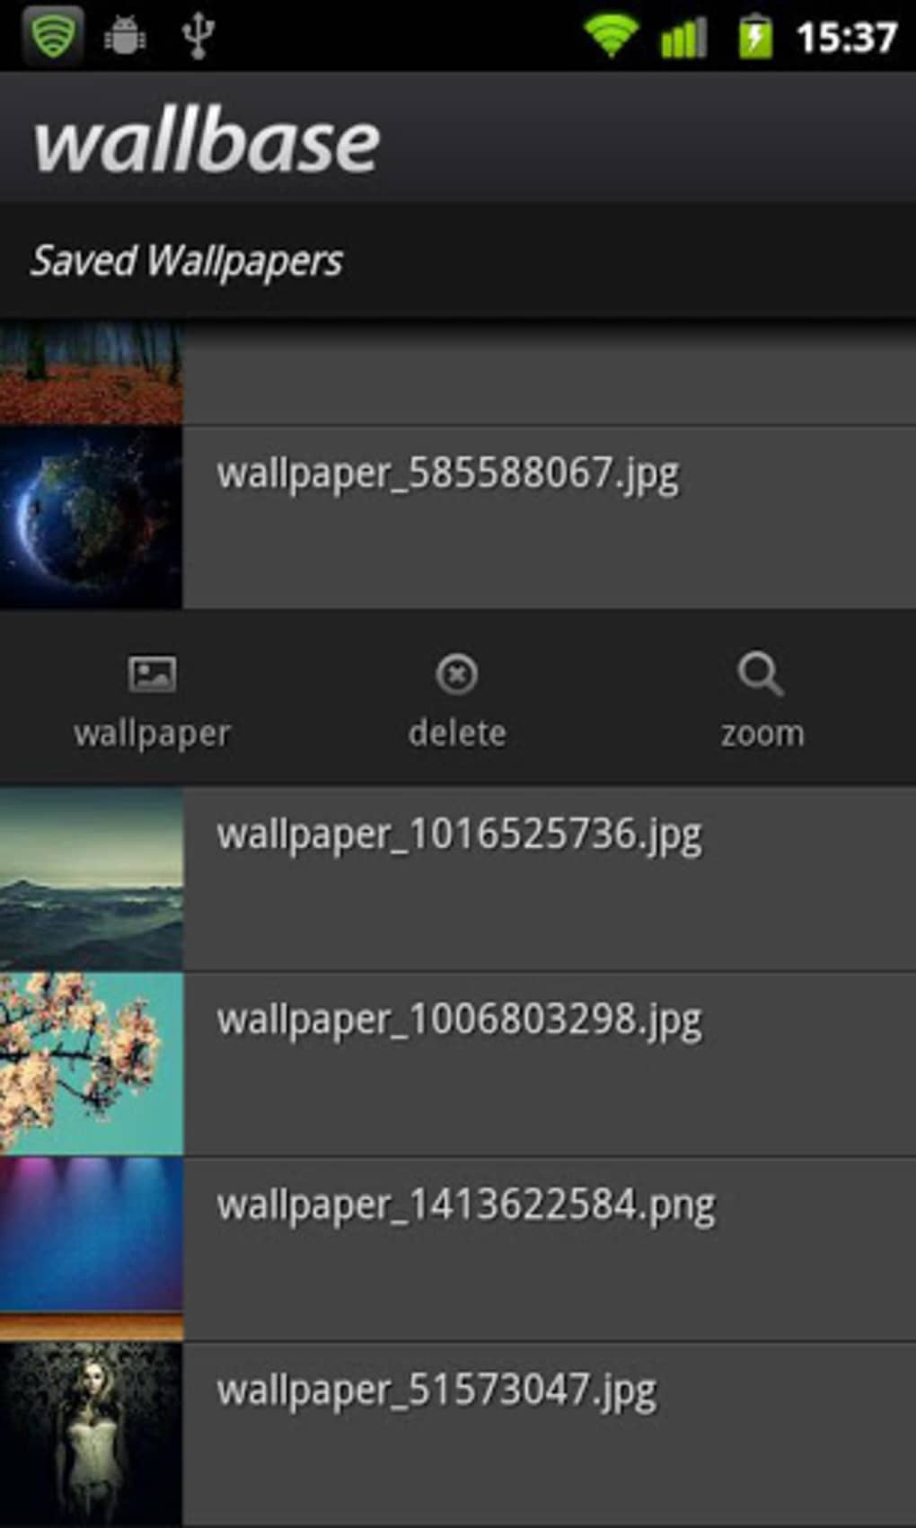Tap the green shield Wi-Fi notification icon

click(x=53, y=36)
